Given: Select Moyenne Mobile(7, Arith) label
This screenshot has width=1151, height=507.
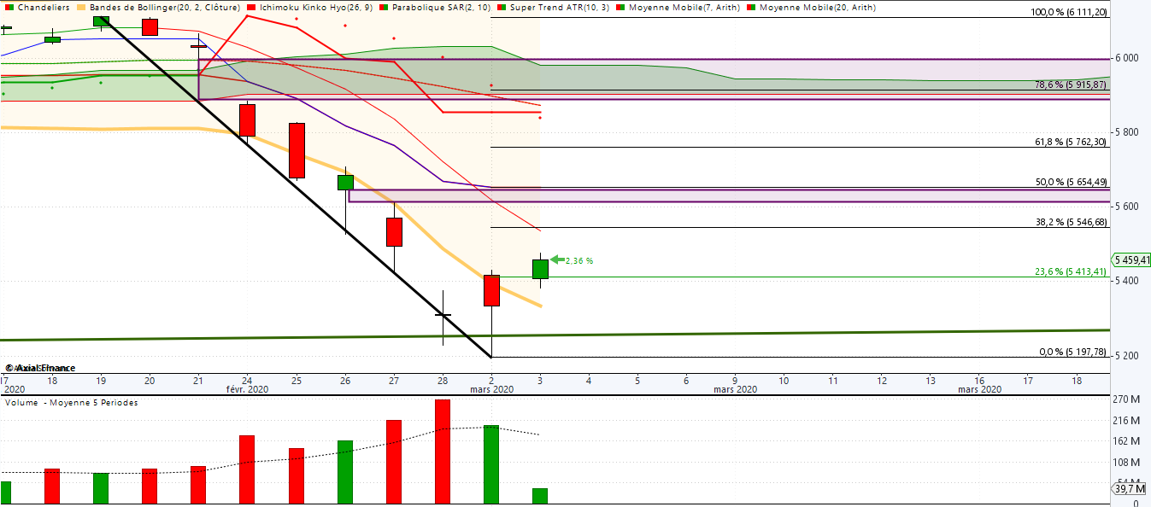Looking at the screenshot, I should 683,8.
